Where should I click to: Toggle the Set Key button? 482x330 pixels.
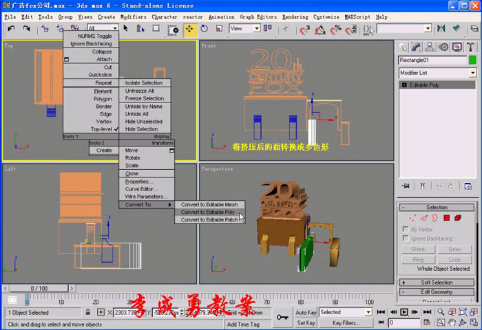pyautogui.click(x=306, y=323)
